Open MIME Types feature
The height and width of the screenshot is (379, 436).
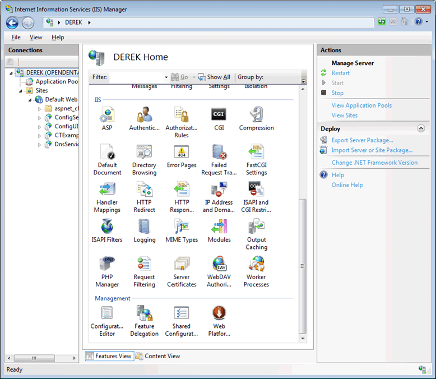[182, 230]
